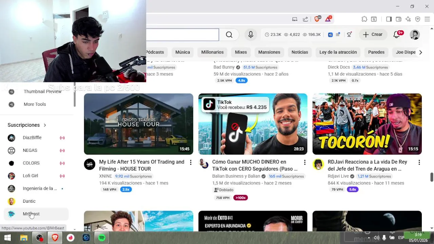Viewport: 434px width, 244px height.
Task: Select the Mansiones chip
Action: 269,52
